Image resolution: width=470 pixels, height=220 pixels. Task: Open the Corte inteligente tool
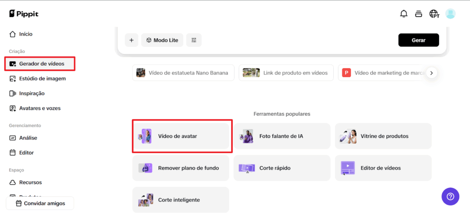pos(181,200)
